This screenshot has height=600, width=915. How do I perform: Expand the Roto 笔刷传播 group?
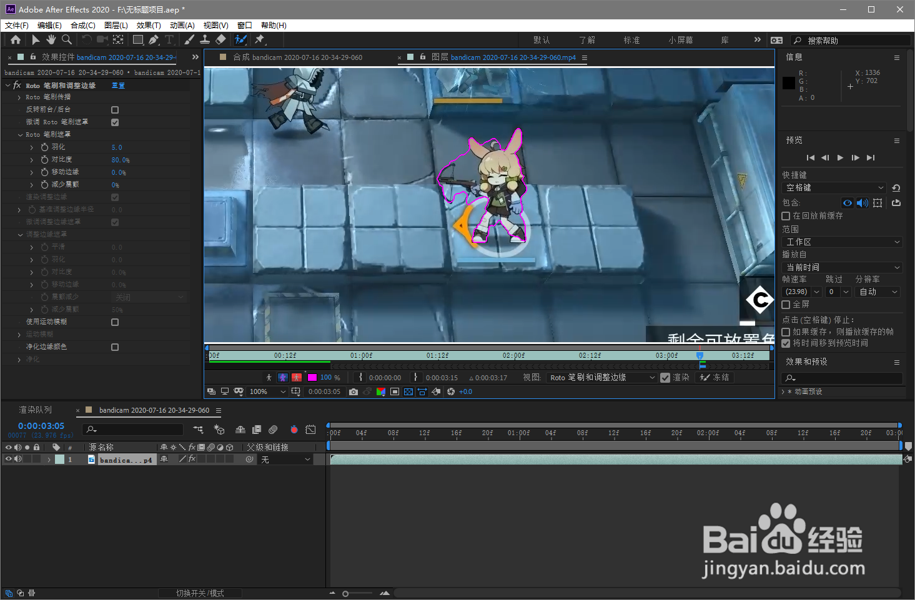(19, 97)
